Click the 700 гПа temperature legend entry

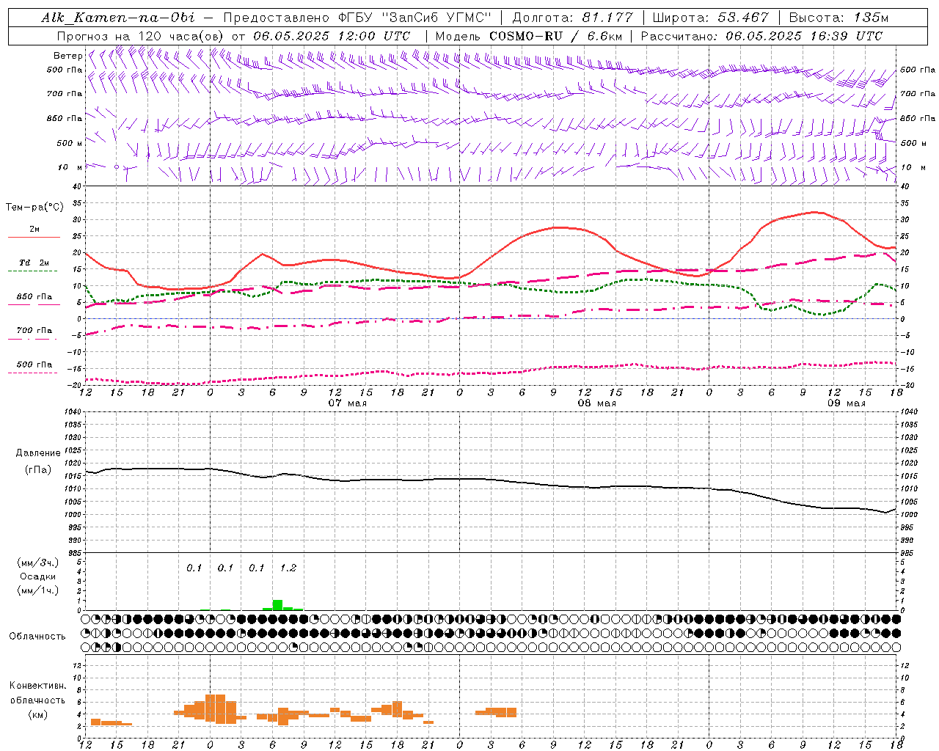point(34,330)
